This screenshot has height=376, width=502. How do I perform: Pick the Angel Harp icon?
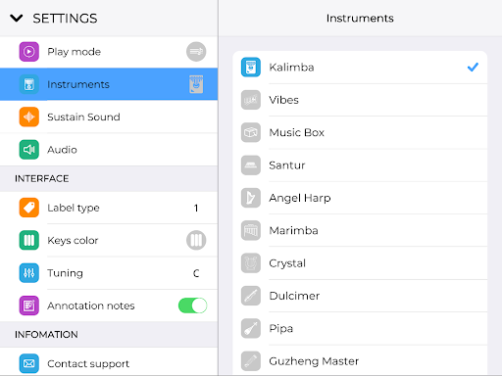251,198
